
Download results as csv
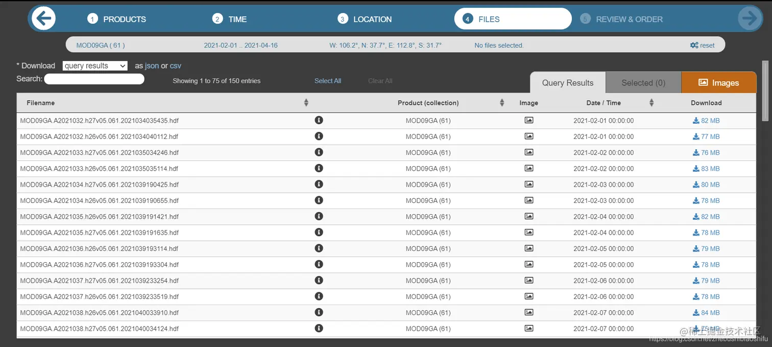(176, 66)
